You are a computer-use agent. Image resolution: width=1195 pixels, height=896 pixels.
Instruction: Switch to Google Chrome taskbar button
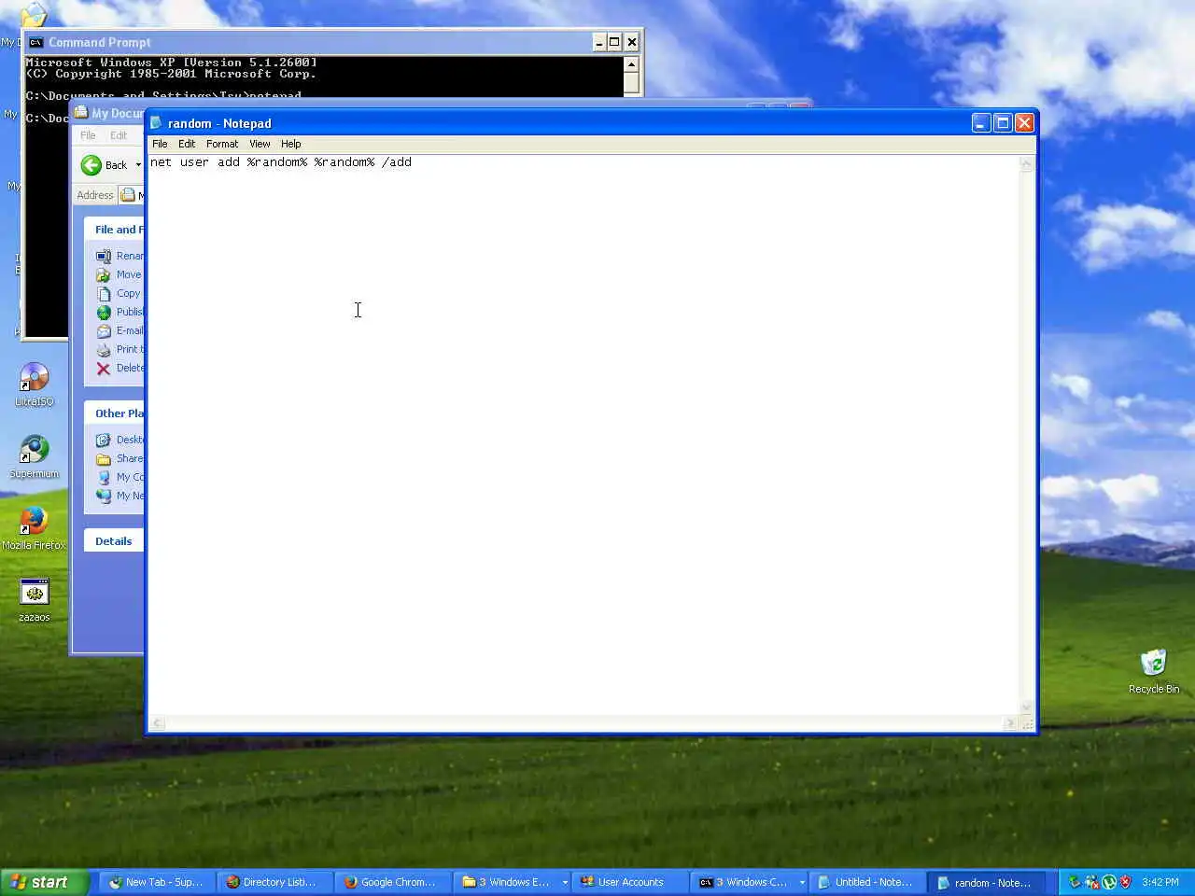point(391,882)
